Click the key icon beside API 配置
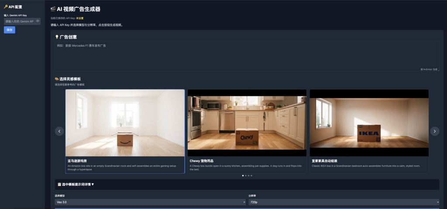This screenshot has width=447, height=209. point(6,7)
